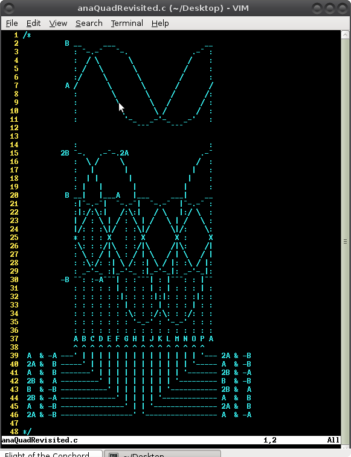Click the anaQuadRevisited.c title bar text

[163, 8]
